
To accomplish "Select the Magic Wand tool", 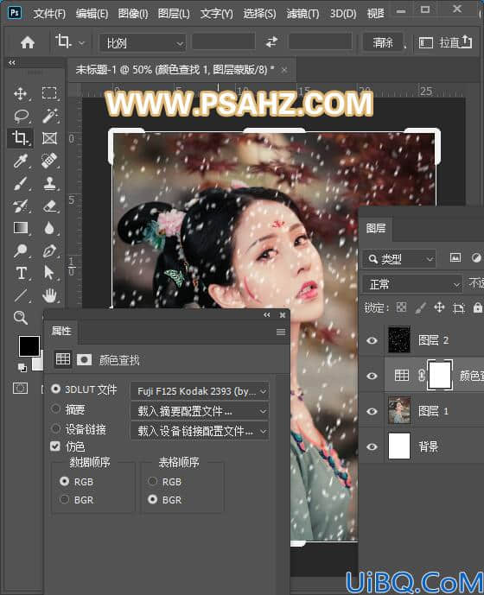I will coord(50,116).
